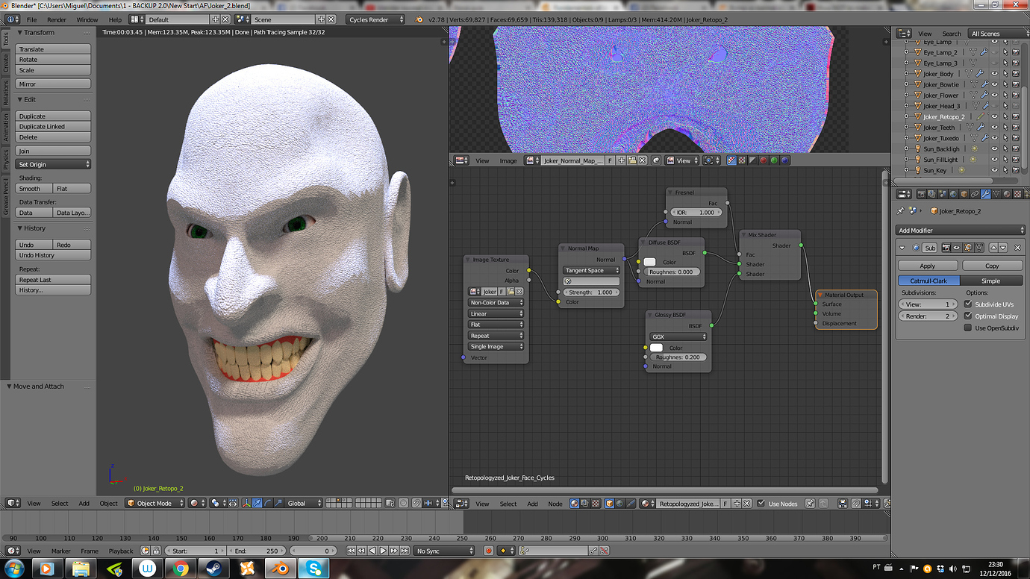Open Blender from the Windows taskbar
Screen dimensions: 1030x579
(x=281, y=569)
